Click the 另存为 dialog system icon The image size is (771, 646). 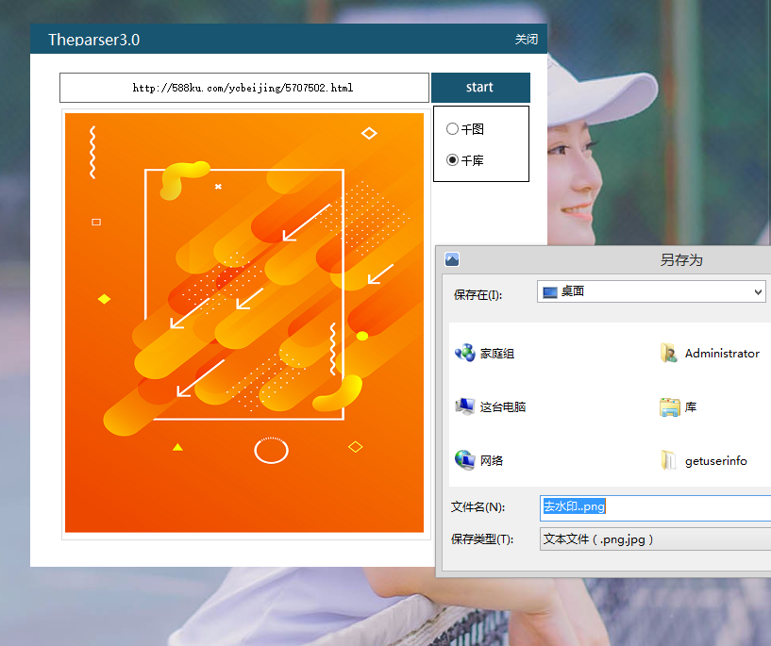click(x=451, y=260)
